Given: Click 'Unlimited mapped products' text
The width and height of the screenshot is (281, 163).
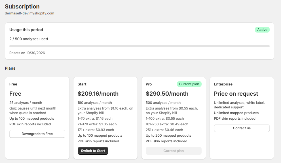Looking at the screenshot, I should [236, 113].
